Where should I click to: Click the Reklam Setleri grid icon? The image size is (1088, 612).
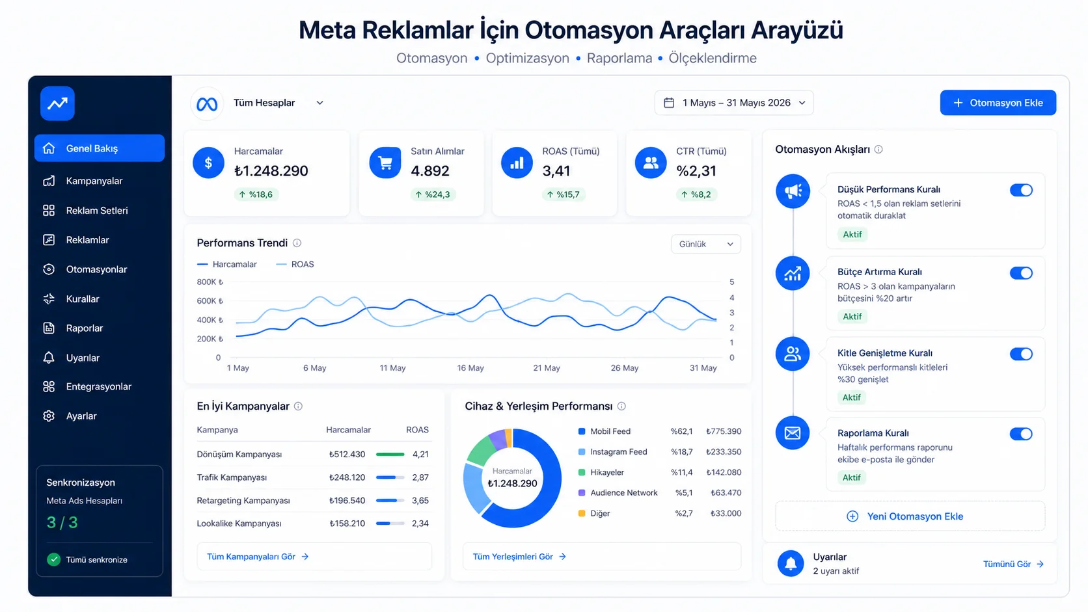pyautogui.click(x=49, y=210)
